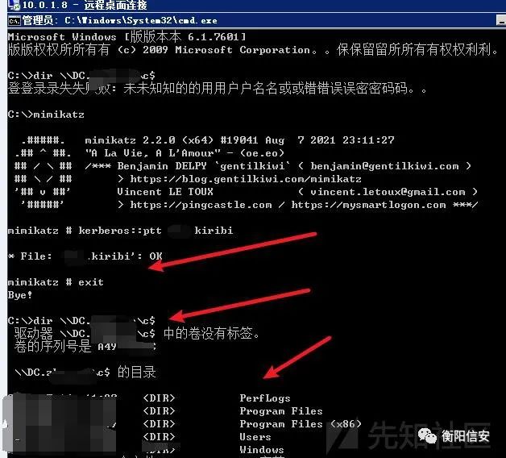506x458 pixels.
Task: Click the https://blog.gentilkiwi.com/mimikatz URL
Action: pyautogui.click(x=246, y=179)
